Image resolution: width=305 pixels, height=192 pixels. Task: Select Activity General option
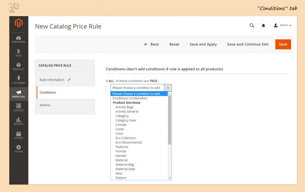[127, 112]
